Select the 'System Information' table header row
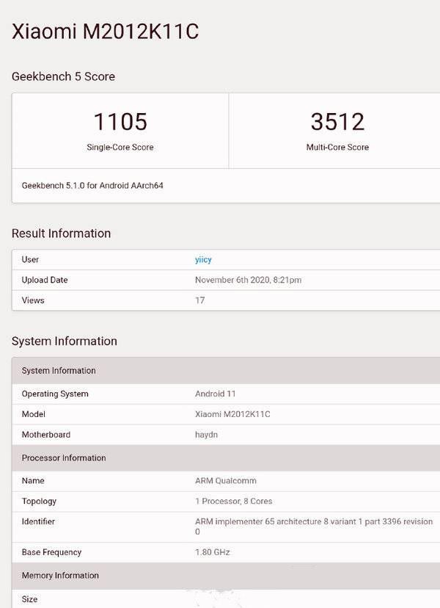 (x=226, y=371)
